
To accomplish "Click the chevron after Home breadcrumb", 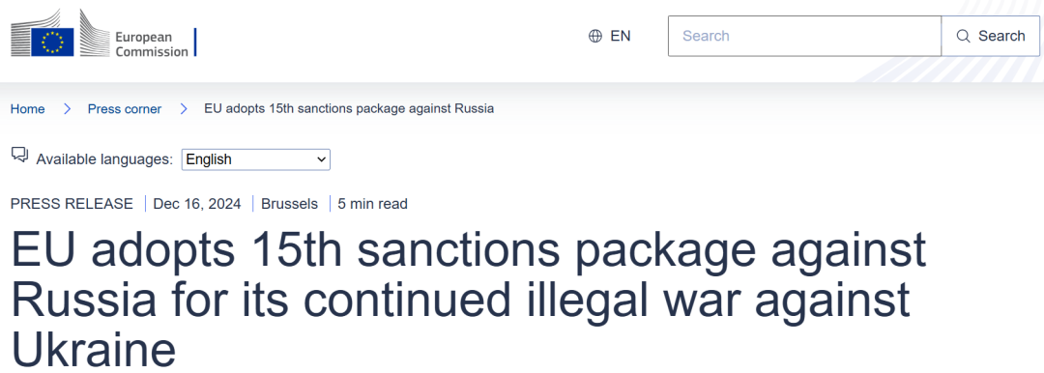I will [67, 108].
